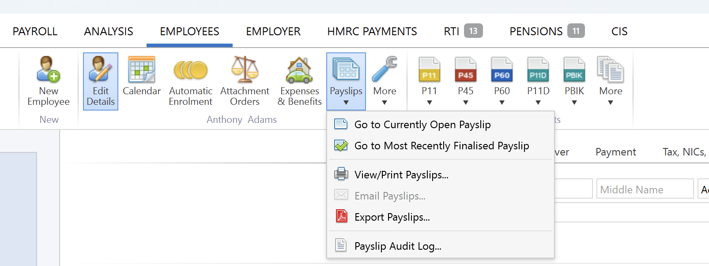Click the Middle Name field
This screenshot has width=709, height=266.
click(645, 188)
